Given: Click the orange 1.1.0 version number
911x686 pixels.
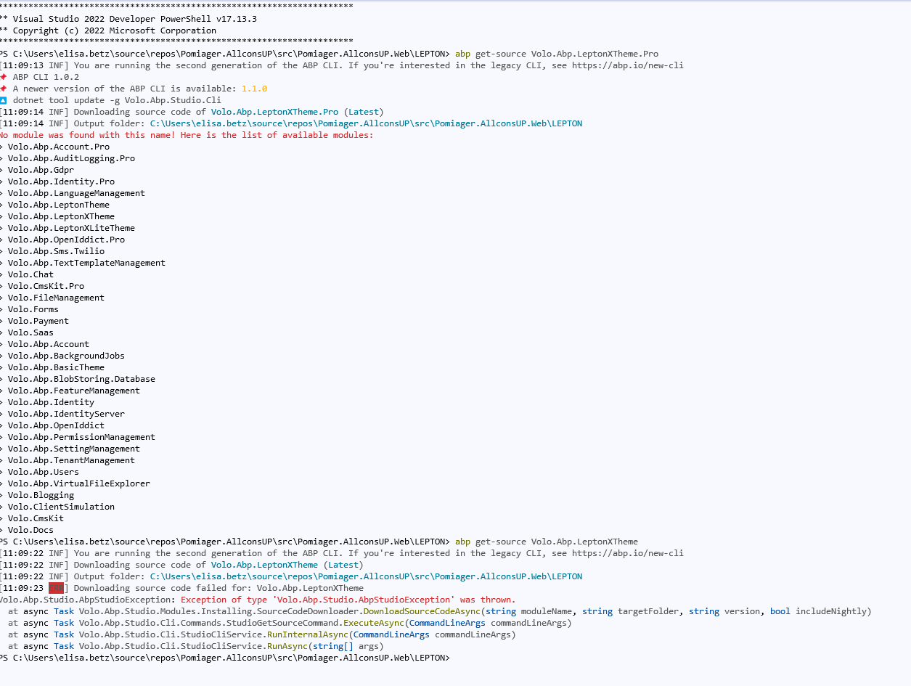Looking at the screenshot, I should [254, 89].
